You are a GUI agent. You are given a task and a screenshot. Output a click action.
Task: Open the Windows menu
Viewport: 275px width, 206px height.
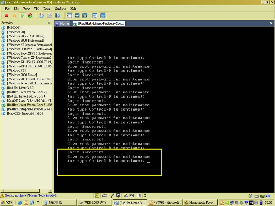pos(60,8)
